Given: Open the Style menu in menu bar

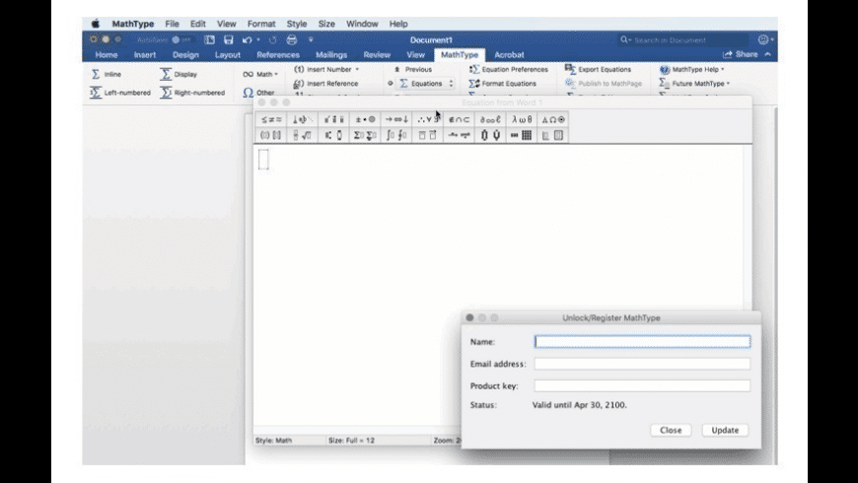Looking at the screenshot, I should point(297,24).
